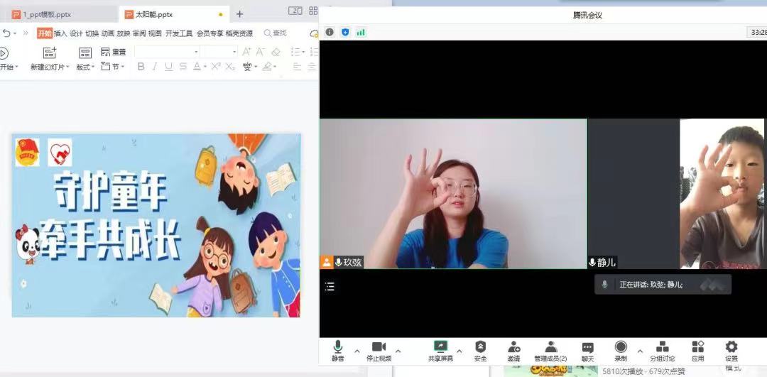This screenshot has height=377, width=767.
Task: Select 玖弦's video tile
Action: click(x=453, y=194)
